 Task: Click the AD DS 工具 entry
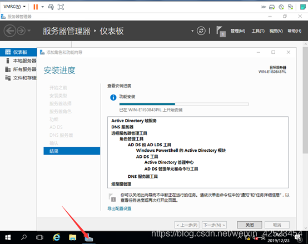click(147, 157)
